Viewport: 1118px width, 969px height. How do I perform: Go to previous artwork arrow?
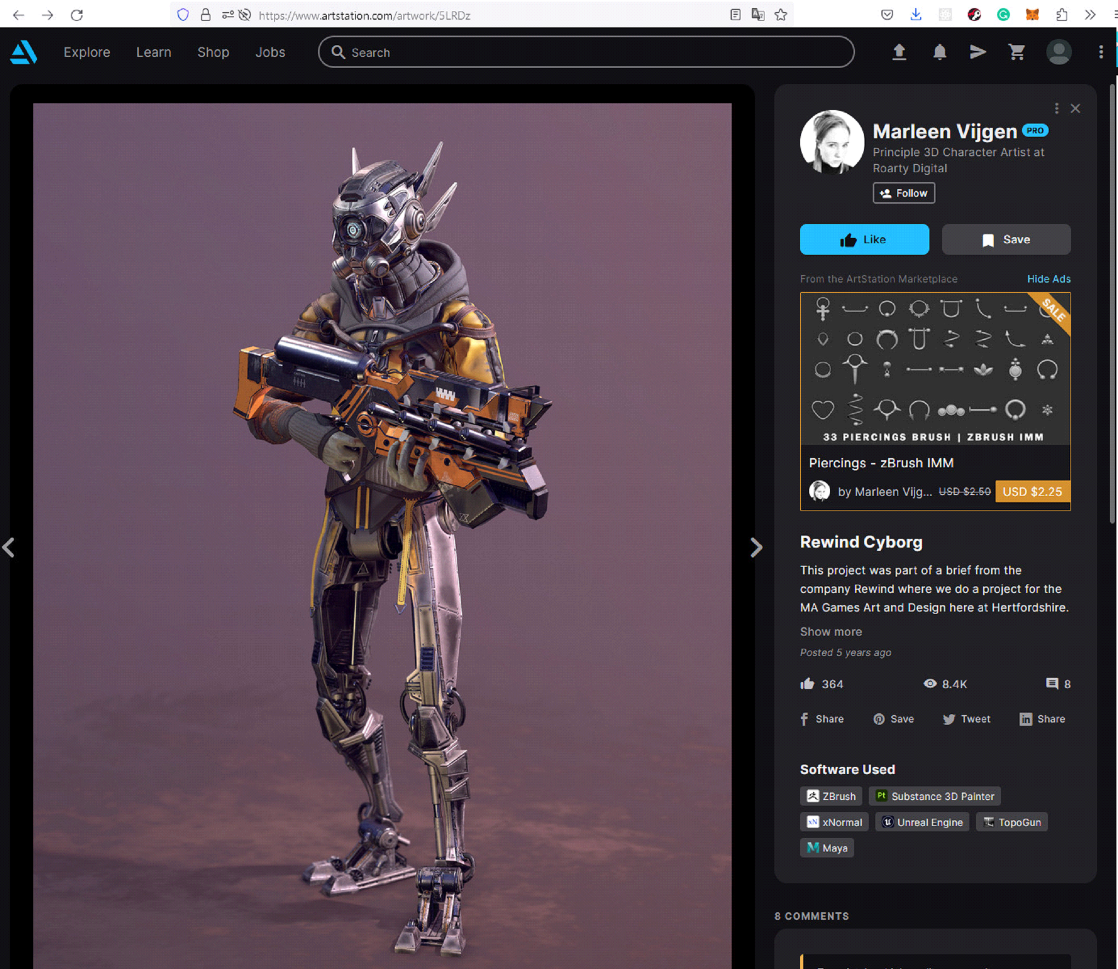tap(9, 547)
